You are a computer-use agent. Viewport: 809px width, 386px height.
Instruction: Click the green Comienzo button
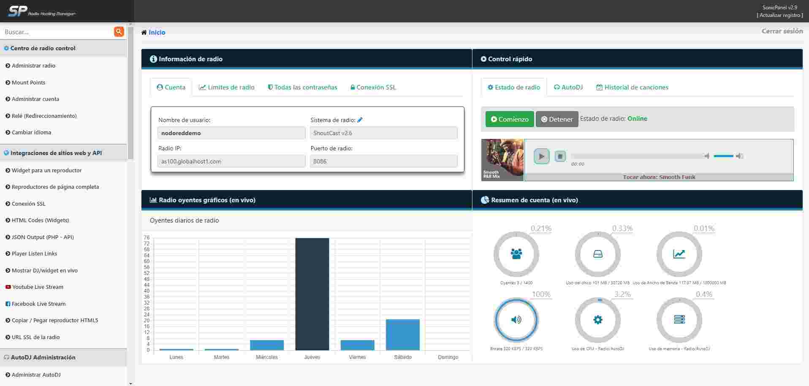(509, 119)
